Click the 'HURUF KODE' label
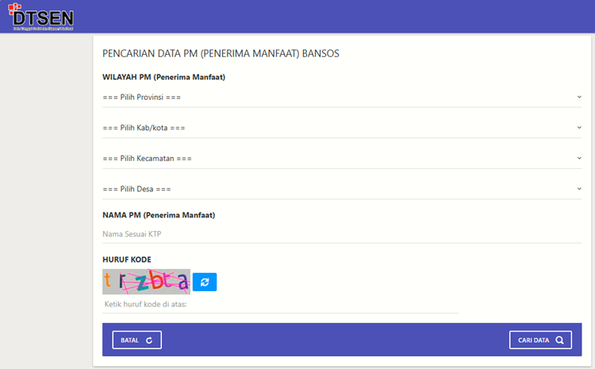Viewport: 595px width, 369px height. [x=127, y=259]
